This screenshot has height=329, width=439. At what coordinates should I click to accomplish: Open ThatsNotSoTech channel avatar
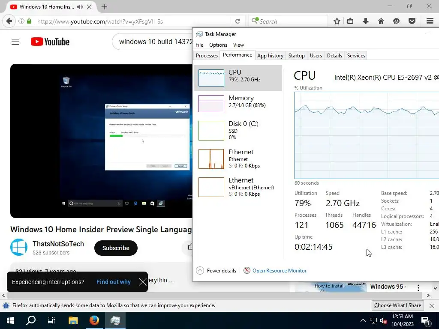pyautogui.click(x=19, y=247)
